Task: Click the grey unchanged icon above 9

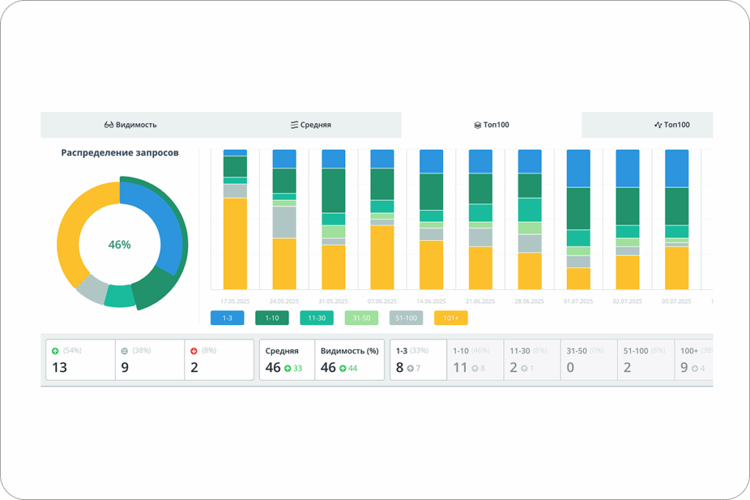Action: (x=125, y=351)
